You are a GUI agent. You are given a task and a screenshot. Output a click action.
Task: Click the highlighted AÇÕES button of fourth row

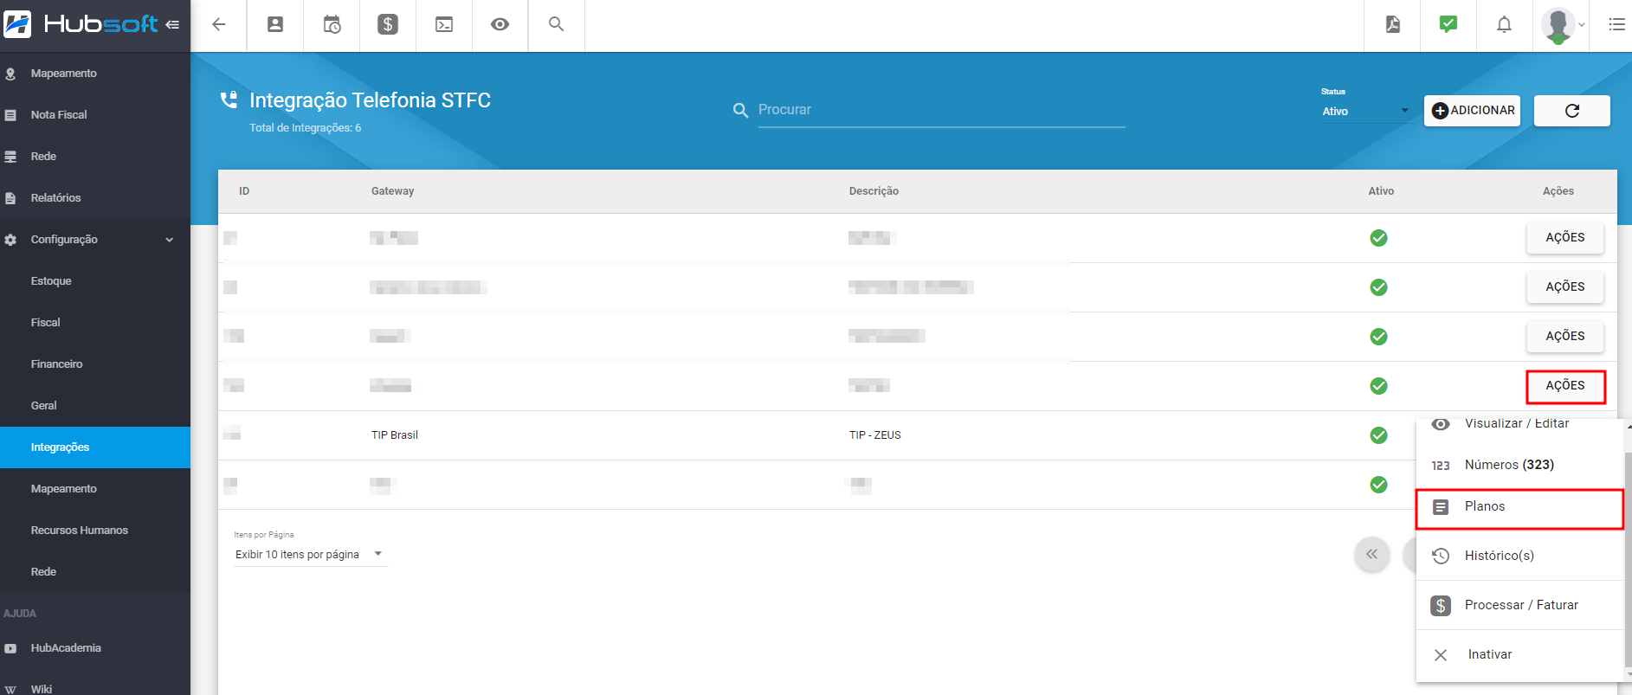point(1565,386)
